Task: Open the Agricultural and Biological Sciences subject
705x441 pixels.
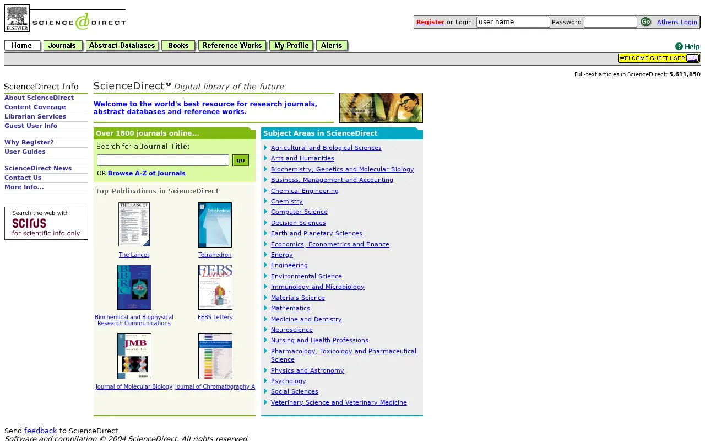Action: pyautogui.click(x=326, y=148)
